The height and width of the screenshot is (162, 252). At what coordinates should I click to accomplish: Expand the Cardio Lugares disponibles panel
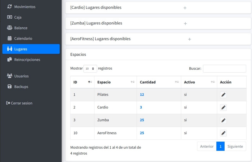185,8
